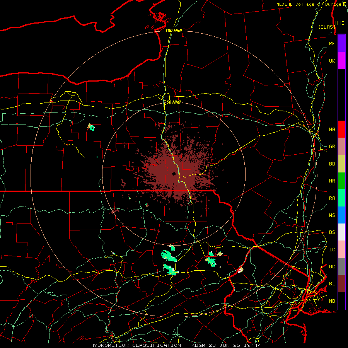Select the "GC" legend label
The height and width of the screenshot is (348, 348).
[332, 266]
